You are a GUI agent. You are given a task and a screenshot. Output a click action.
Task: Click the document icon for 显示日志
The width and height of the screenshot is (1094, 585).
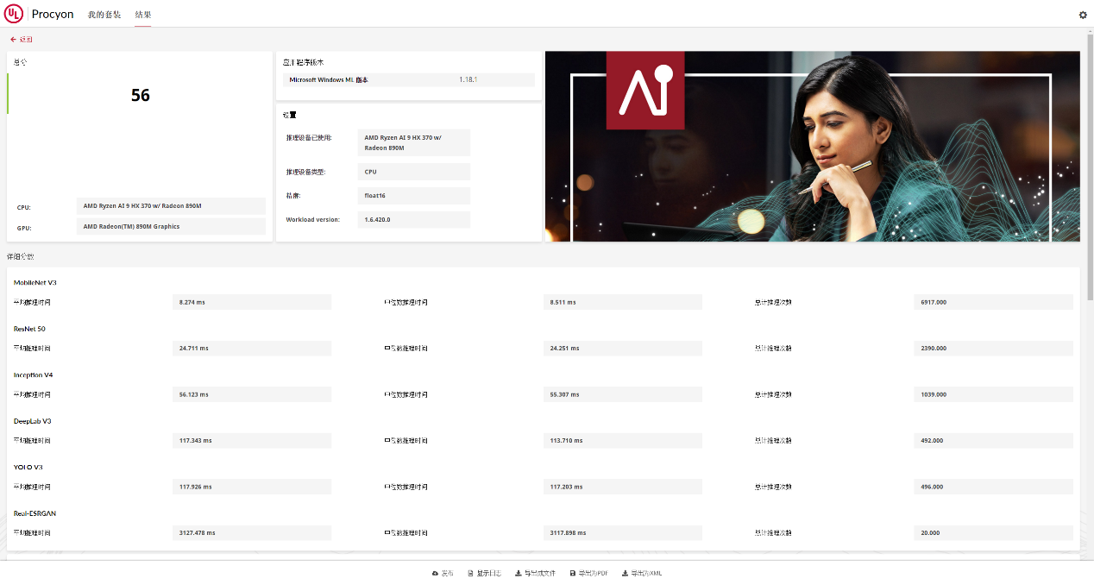click(470, 573)
